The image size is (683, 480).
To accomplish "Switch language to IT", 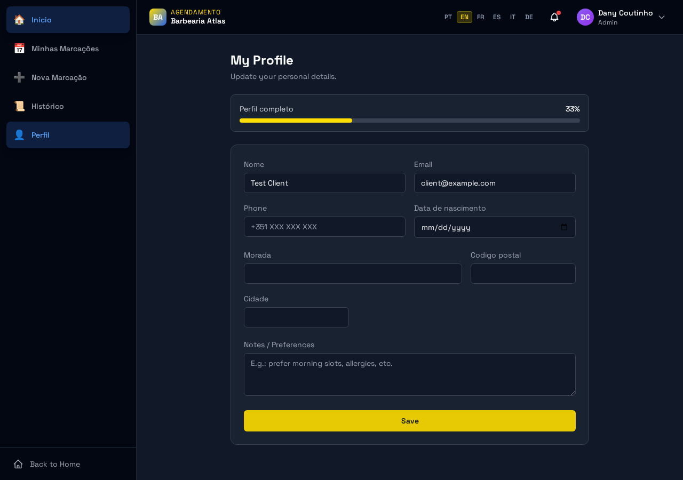I will pos(513,17).
